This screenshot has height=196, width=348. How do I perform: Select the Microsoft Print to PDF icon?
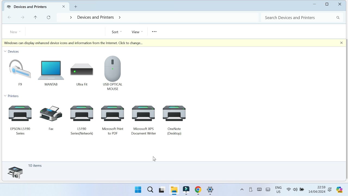tap(113, 114)
